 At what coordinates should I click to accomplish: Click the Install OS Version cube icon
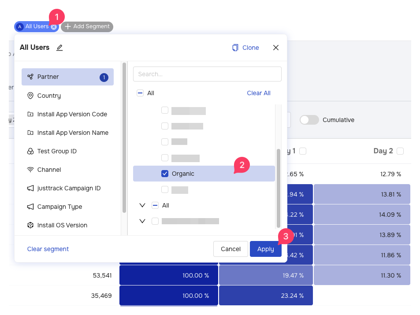[30, 225]
